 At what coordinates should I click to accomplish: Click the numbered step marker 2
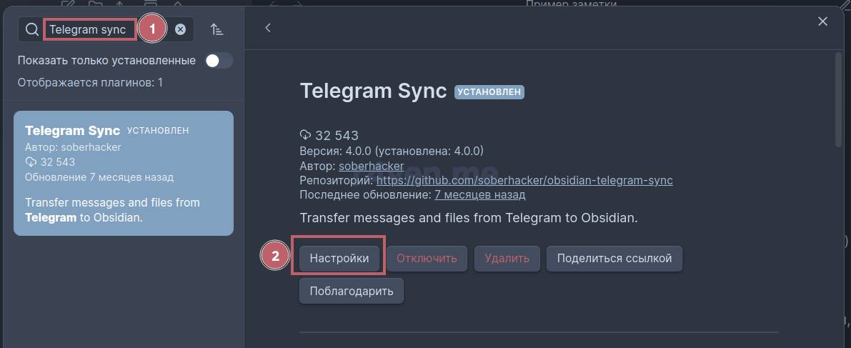coord(276,257)
